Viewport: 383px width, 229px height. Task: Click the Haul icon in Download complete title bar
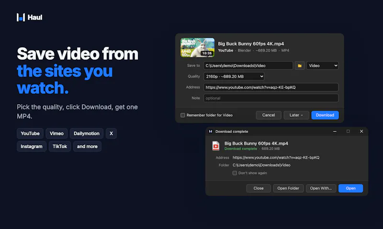[211, 131]
